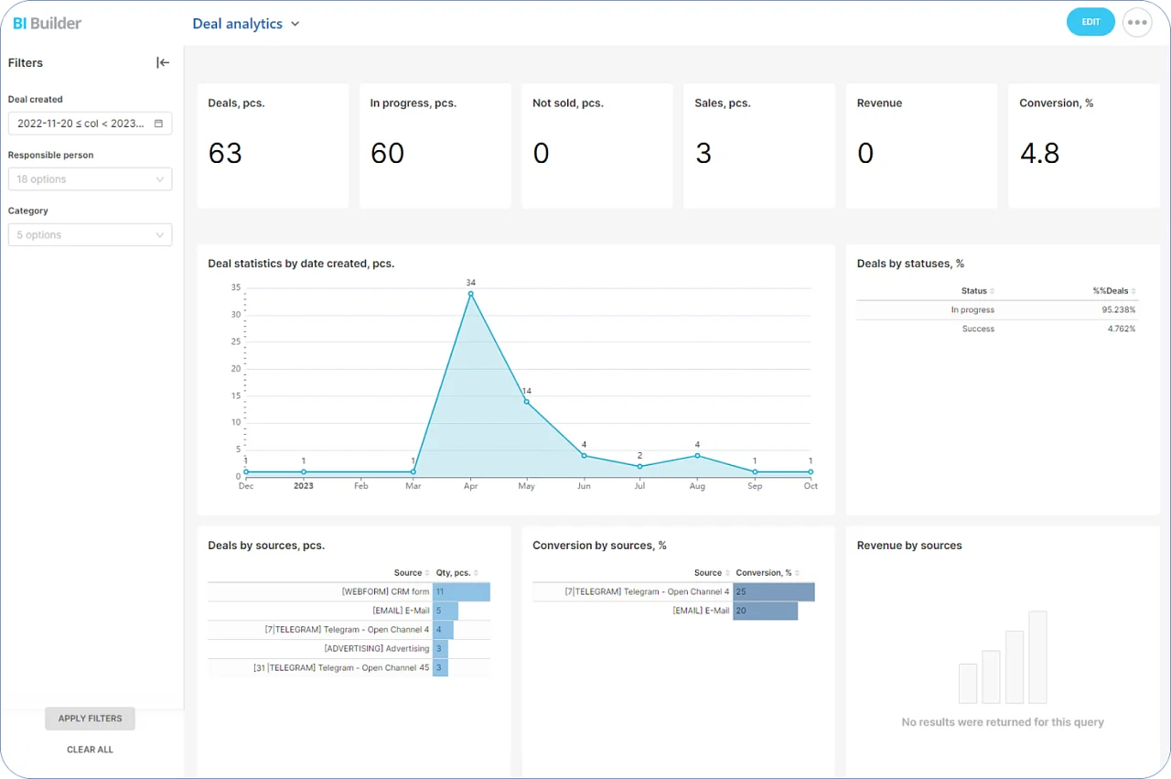Click the Deal created date range field

click(x=81, y=124)
